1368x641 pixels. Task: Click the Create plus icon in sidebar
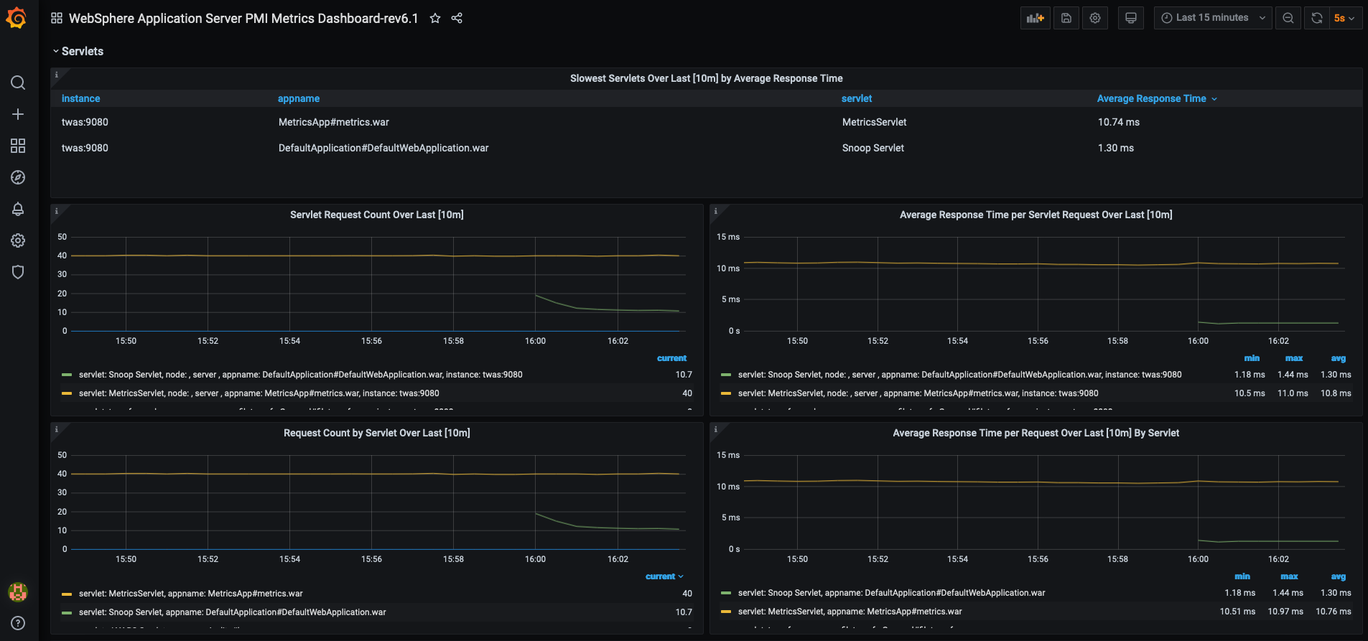[18, 114]
